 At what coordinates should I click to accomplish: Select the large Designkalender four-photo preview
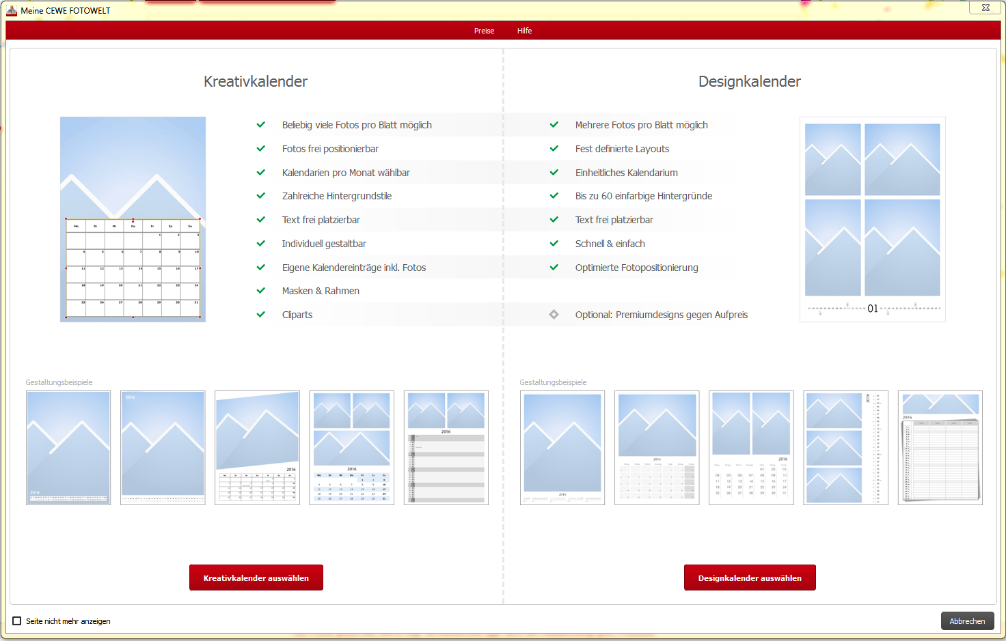[x=872, y=219]
